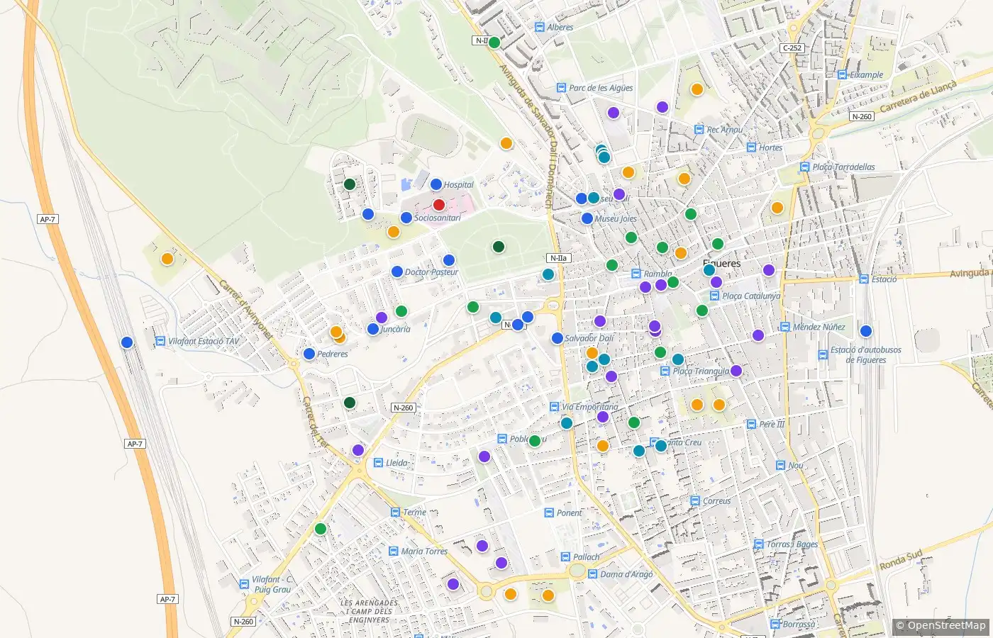993x638 pixels.
Task: Open the Terme bus stop icon
Action: [395, 512]
